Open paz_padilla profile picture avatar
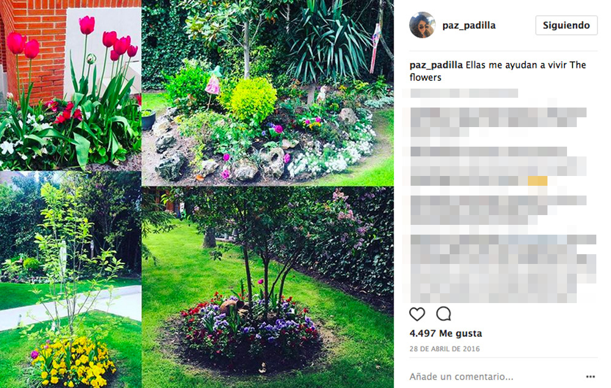 [x=422, y=25]
